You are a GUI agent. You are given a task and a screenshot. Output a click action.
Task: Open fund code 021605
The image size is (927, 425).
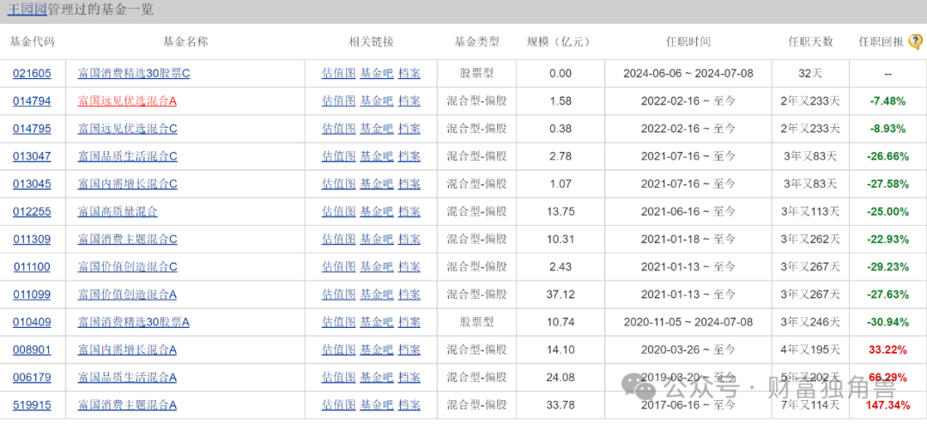point(32,74)
